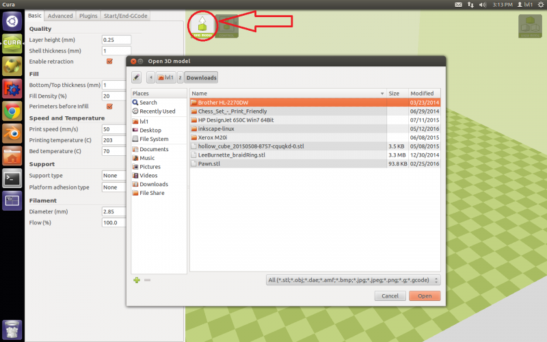Remove bookmark with the minus icon
The width and height of the screenshot is (547, 342).
coord(147,280)
